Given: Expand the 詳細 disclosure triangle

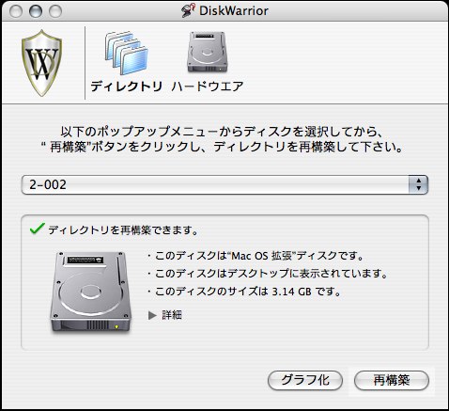Looking at the screenshot, I should click(x=152, y=315).
